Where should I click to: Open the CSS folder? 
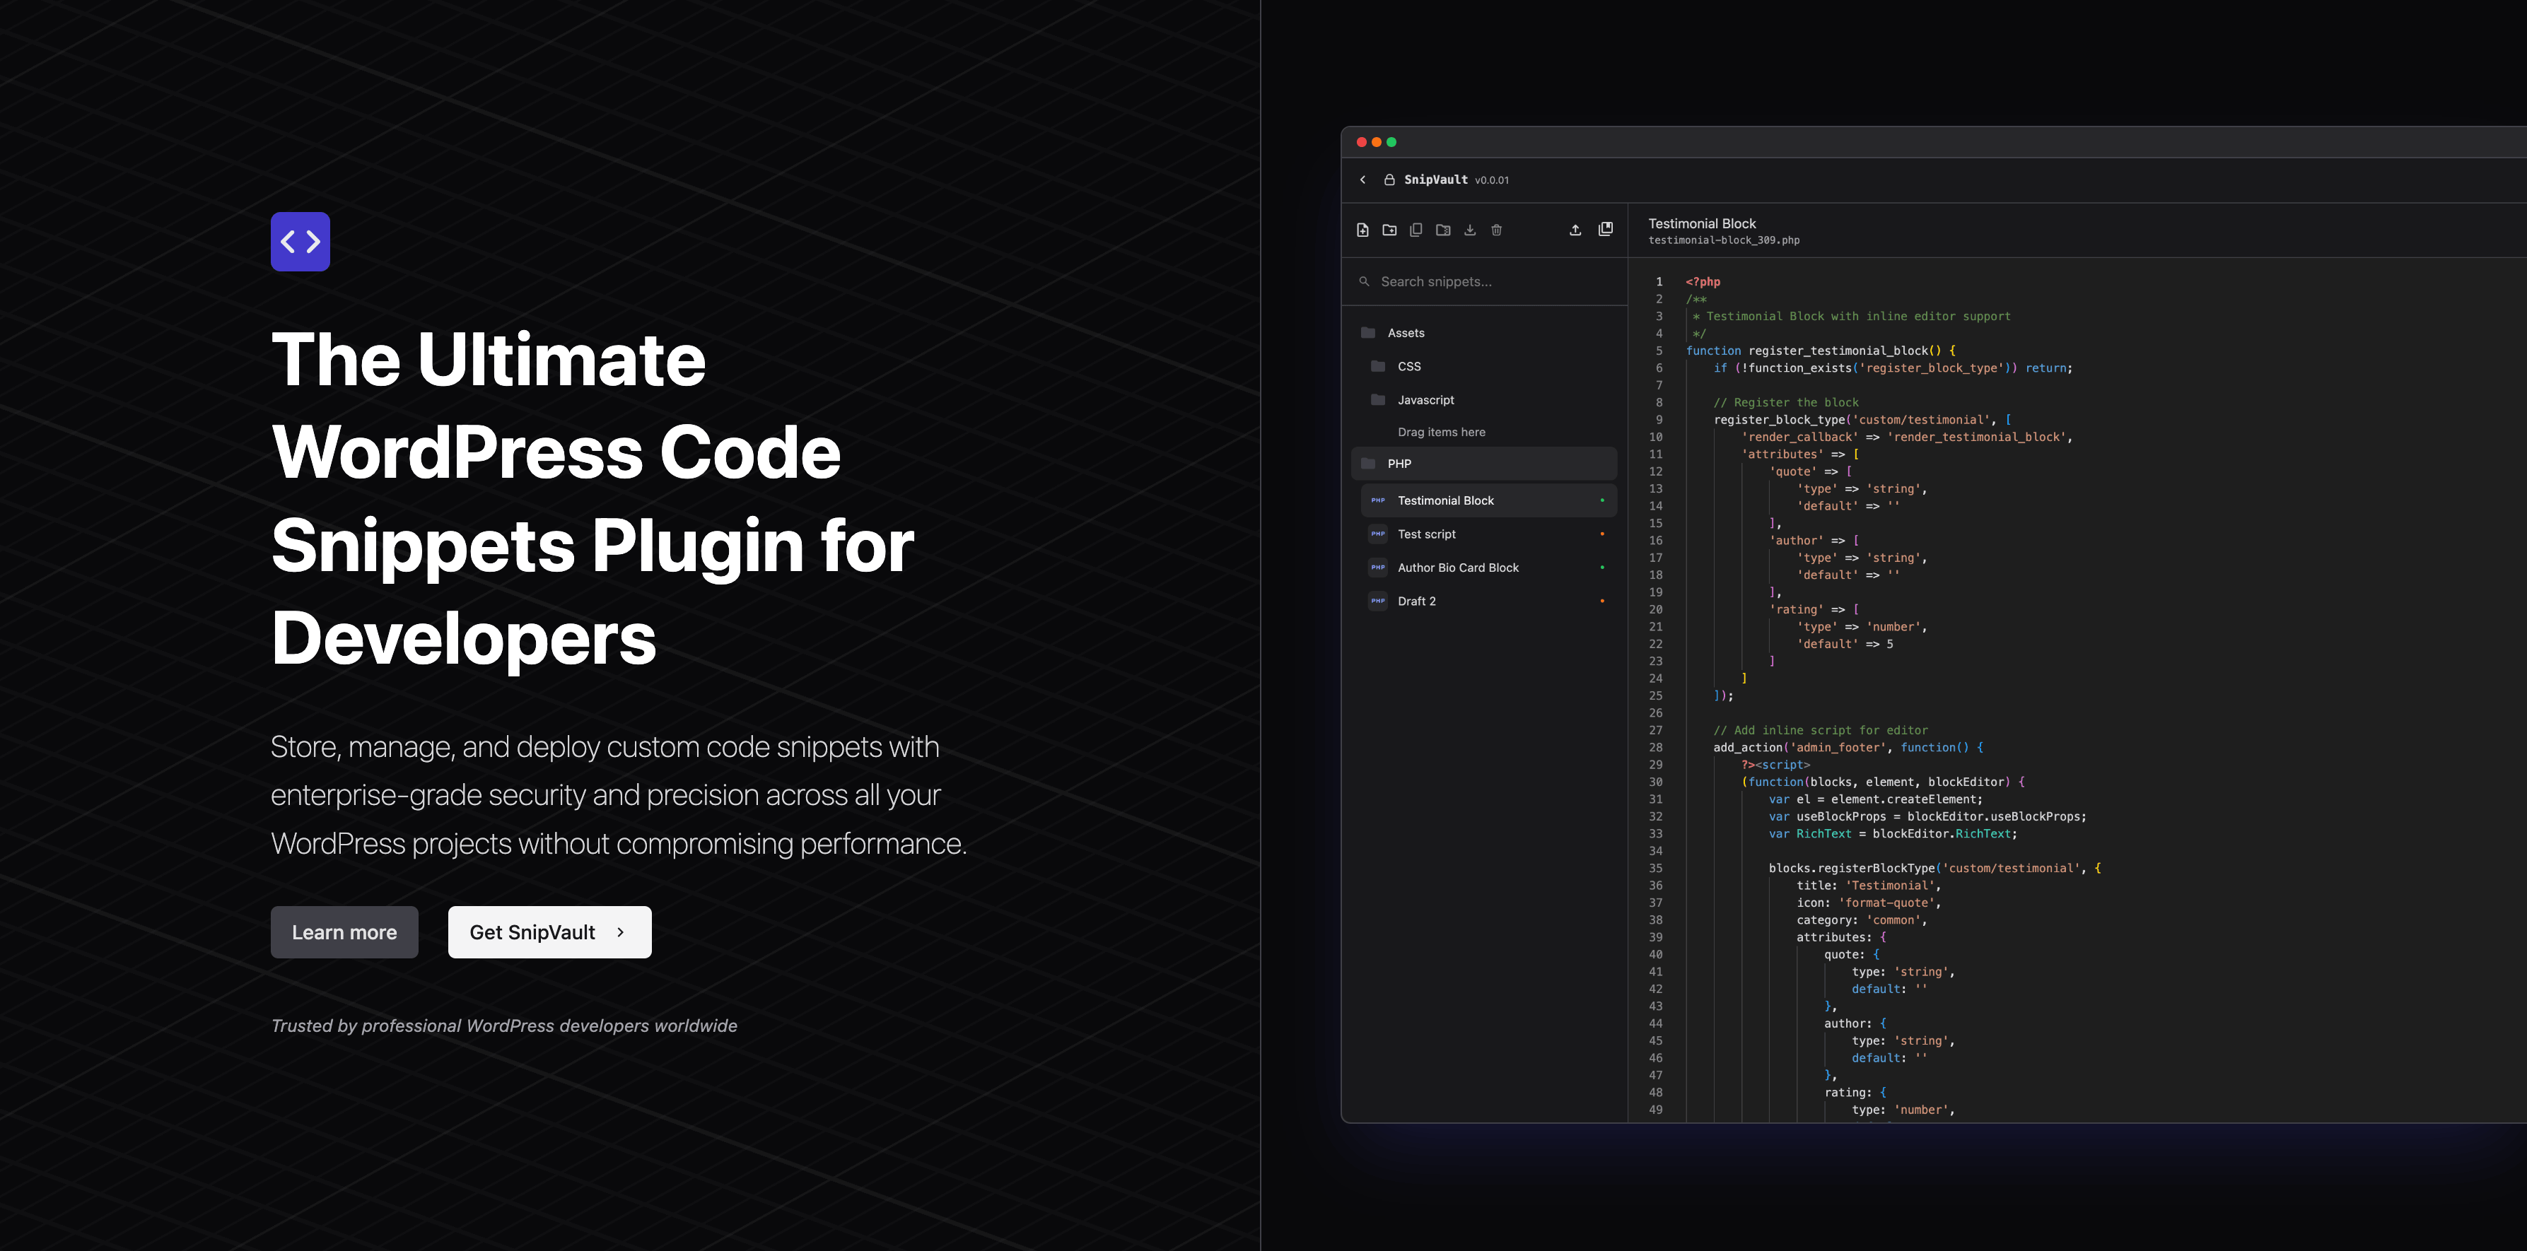pos(1408,367)
